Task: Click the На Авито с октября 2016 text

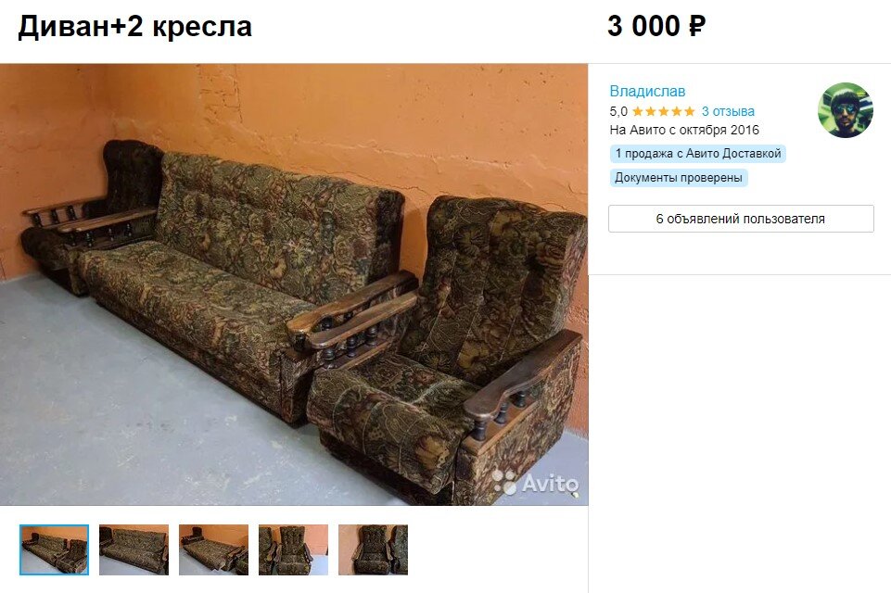Action: [x=684, y=130]
